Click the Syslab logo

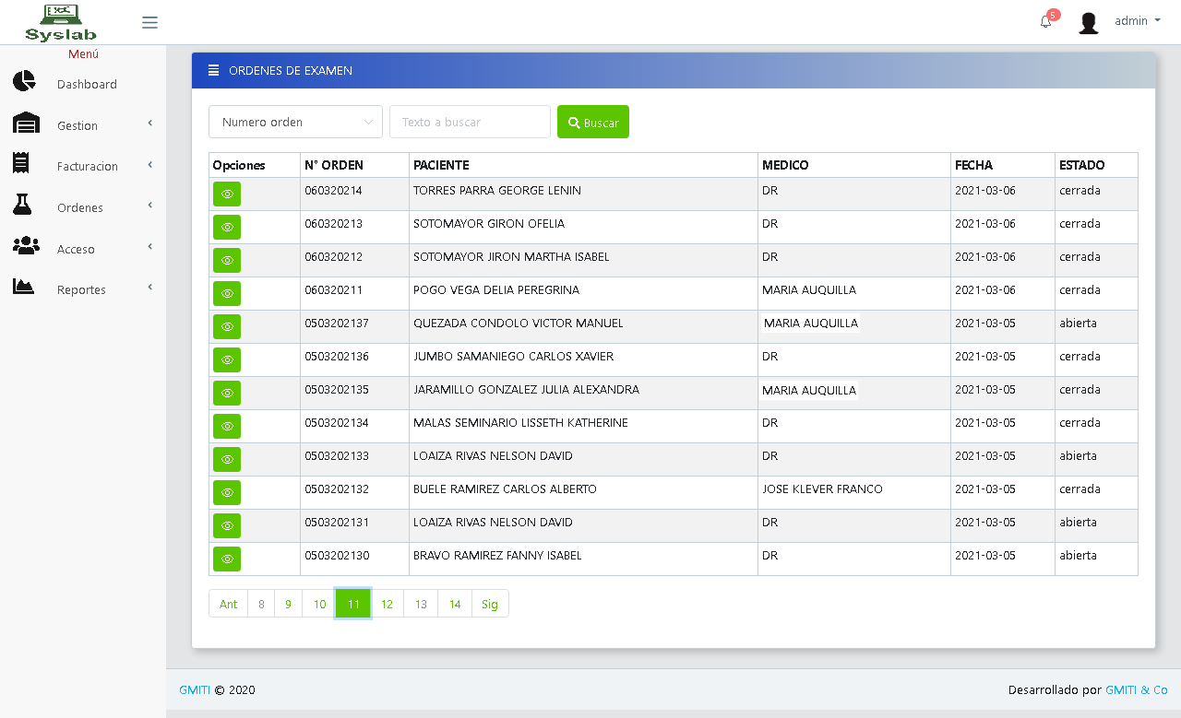pyautogui.click(x=61, y=22)
